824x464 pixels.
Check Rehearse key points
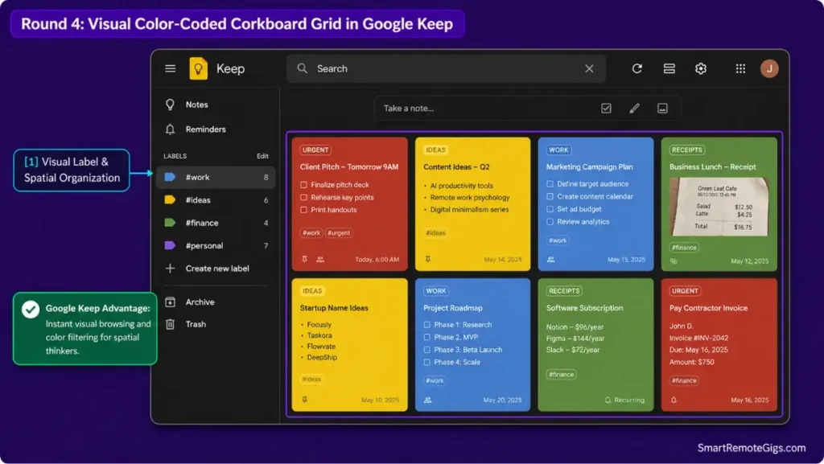[x=303, y=197]
